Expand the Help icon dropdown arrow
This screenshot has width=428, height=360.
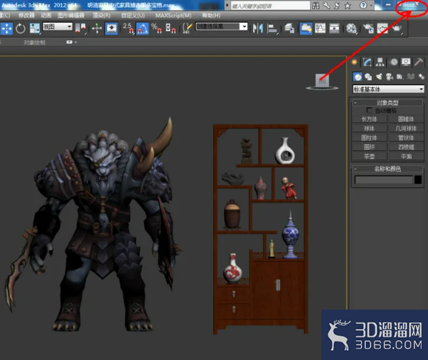point(371,6)
